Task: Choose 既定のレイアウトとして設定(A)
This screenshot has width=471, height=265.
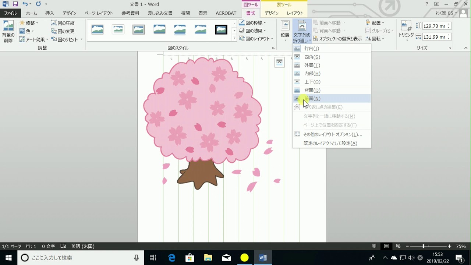Action: pyautogui.click(x=332, y=143)
